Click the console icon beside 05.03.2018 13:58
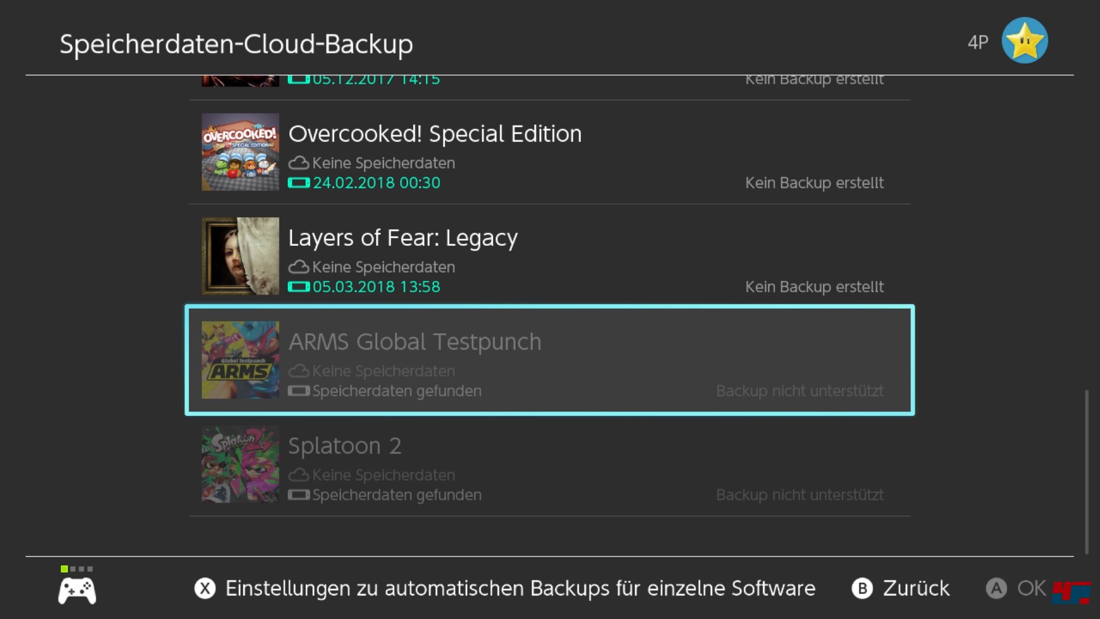Screen dimensions: 1100x619 coord(298,287)
